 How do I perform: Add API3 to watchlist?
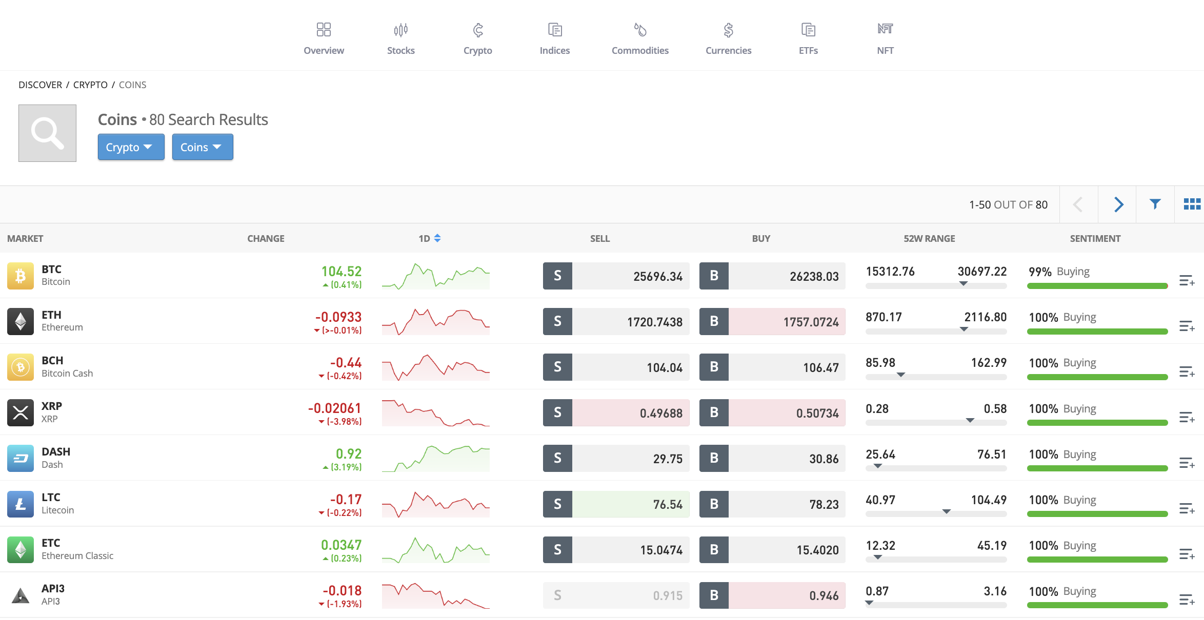coord(1187,600)
